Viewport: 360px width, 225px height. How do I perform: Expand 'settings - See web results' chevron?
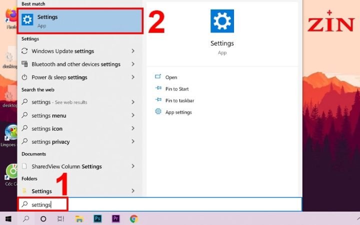point(133,102)
